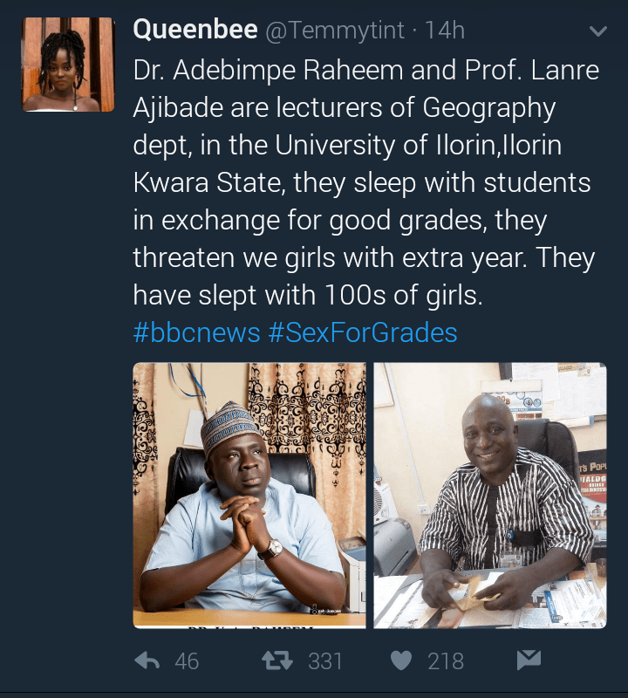The image size is (628, 698).
Task: Tap the reply count 46
Action: (187, 661)
